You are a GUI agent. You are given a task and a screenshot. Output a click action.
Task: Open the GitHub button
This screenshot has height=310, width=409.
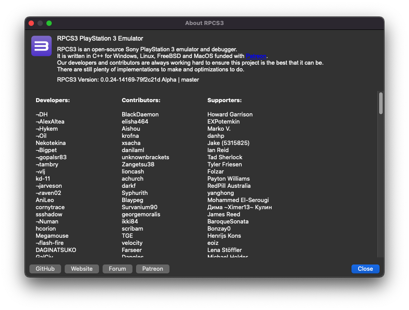[45, 269]
